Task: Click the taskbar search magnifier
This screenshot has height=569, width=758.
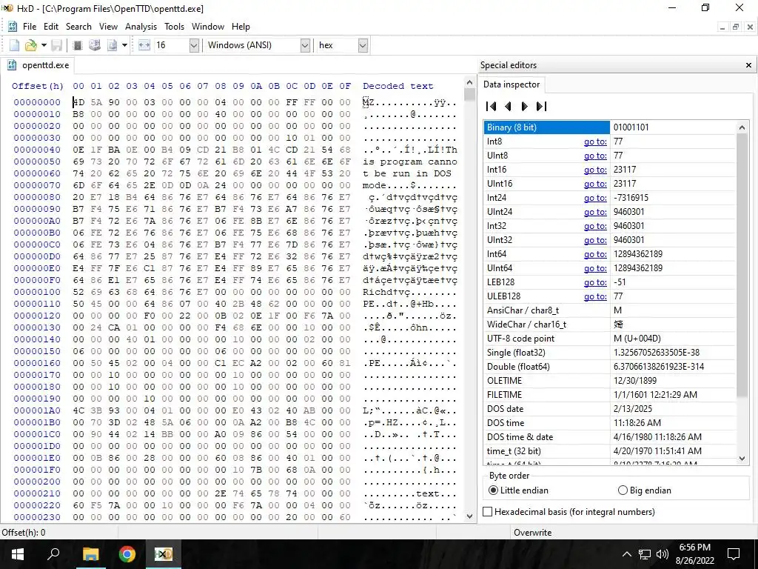Action: 53,554
